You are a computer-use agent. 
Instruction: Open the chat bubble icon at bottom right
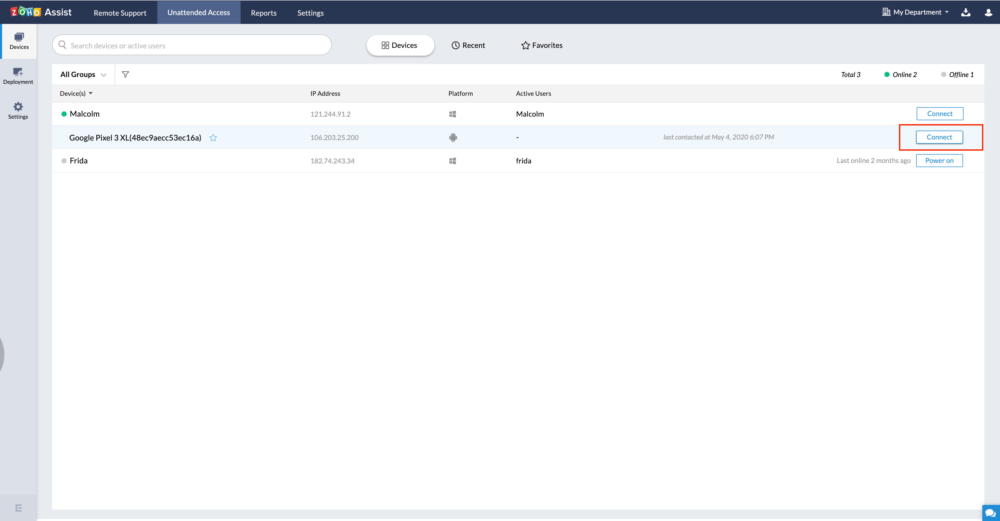click(991, 512)
